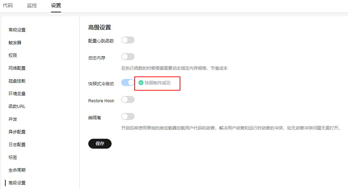Select the 设置 tab
The width and height of the screenshot is (348, 189).
(x=56, y=5)
